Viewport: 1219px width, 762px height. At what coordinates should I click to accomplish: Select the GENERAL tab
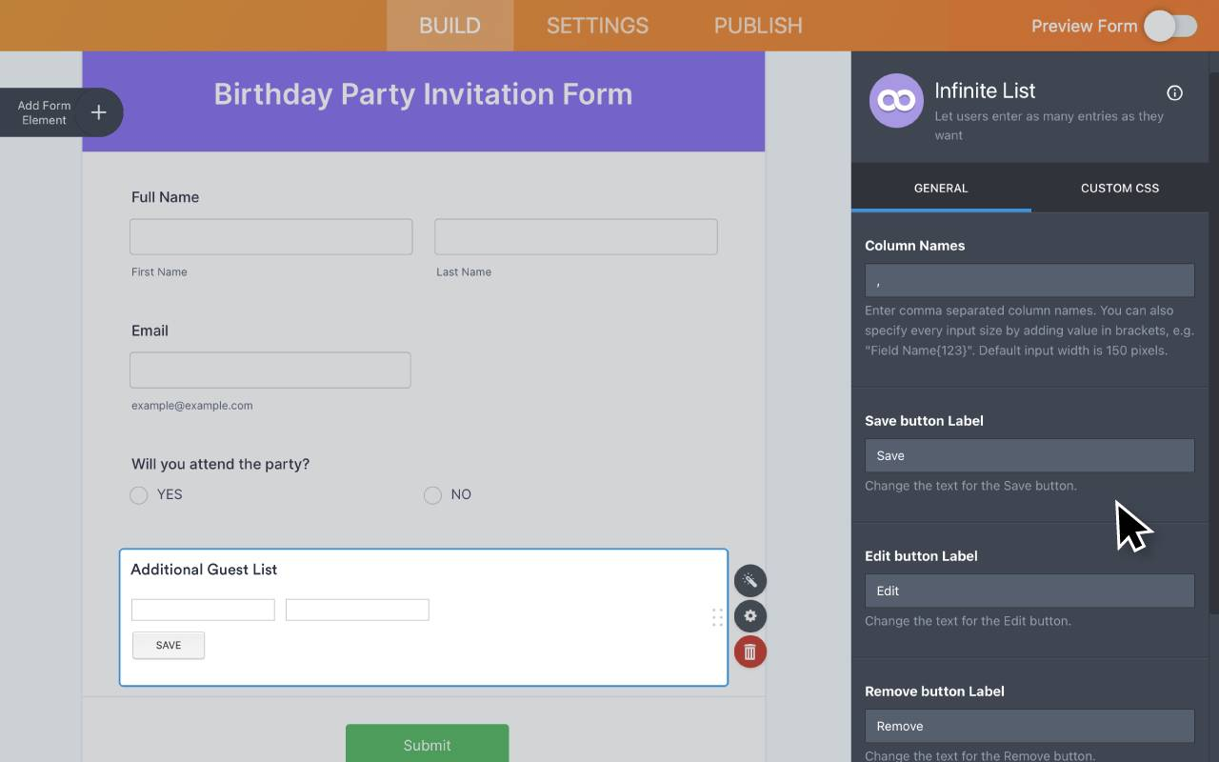(x=941, y=188)
